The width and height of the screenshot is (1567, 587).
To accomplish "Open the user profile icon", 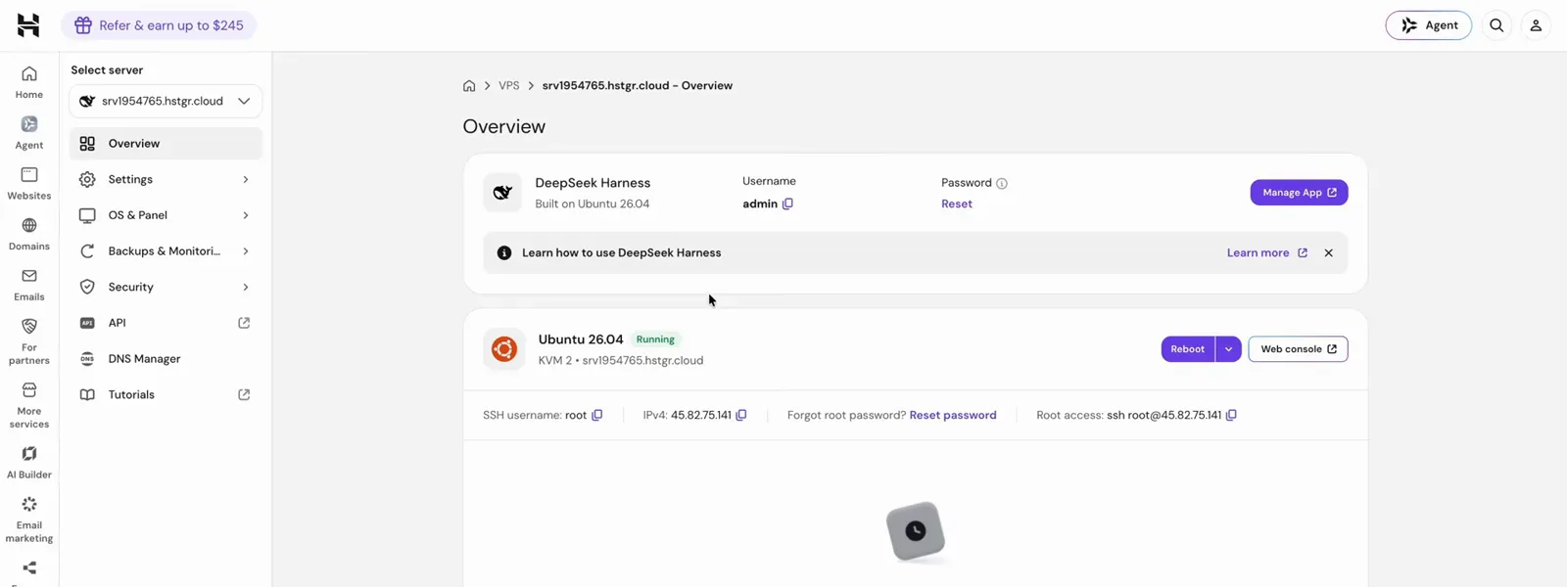I will (x=1536, y=25).
